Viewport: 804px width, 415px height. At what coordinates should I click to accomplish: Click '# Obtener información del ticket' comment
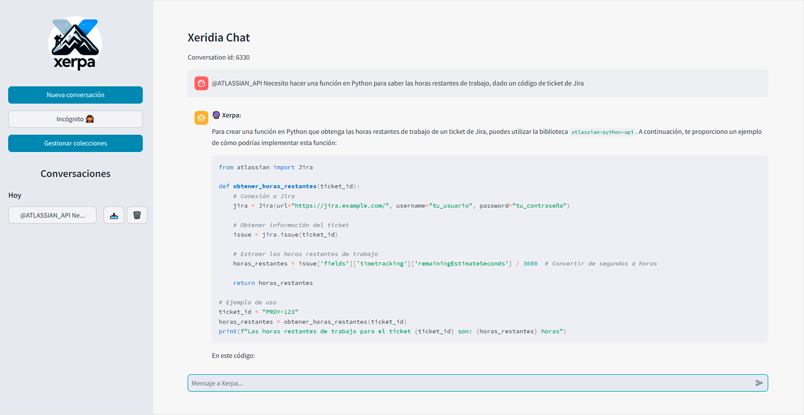click(291, 225)
